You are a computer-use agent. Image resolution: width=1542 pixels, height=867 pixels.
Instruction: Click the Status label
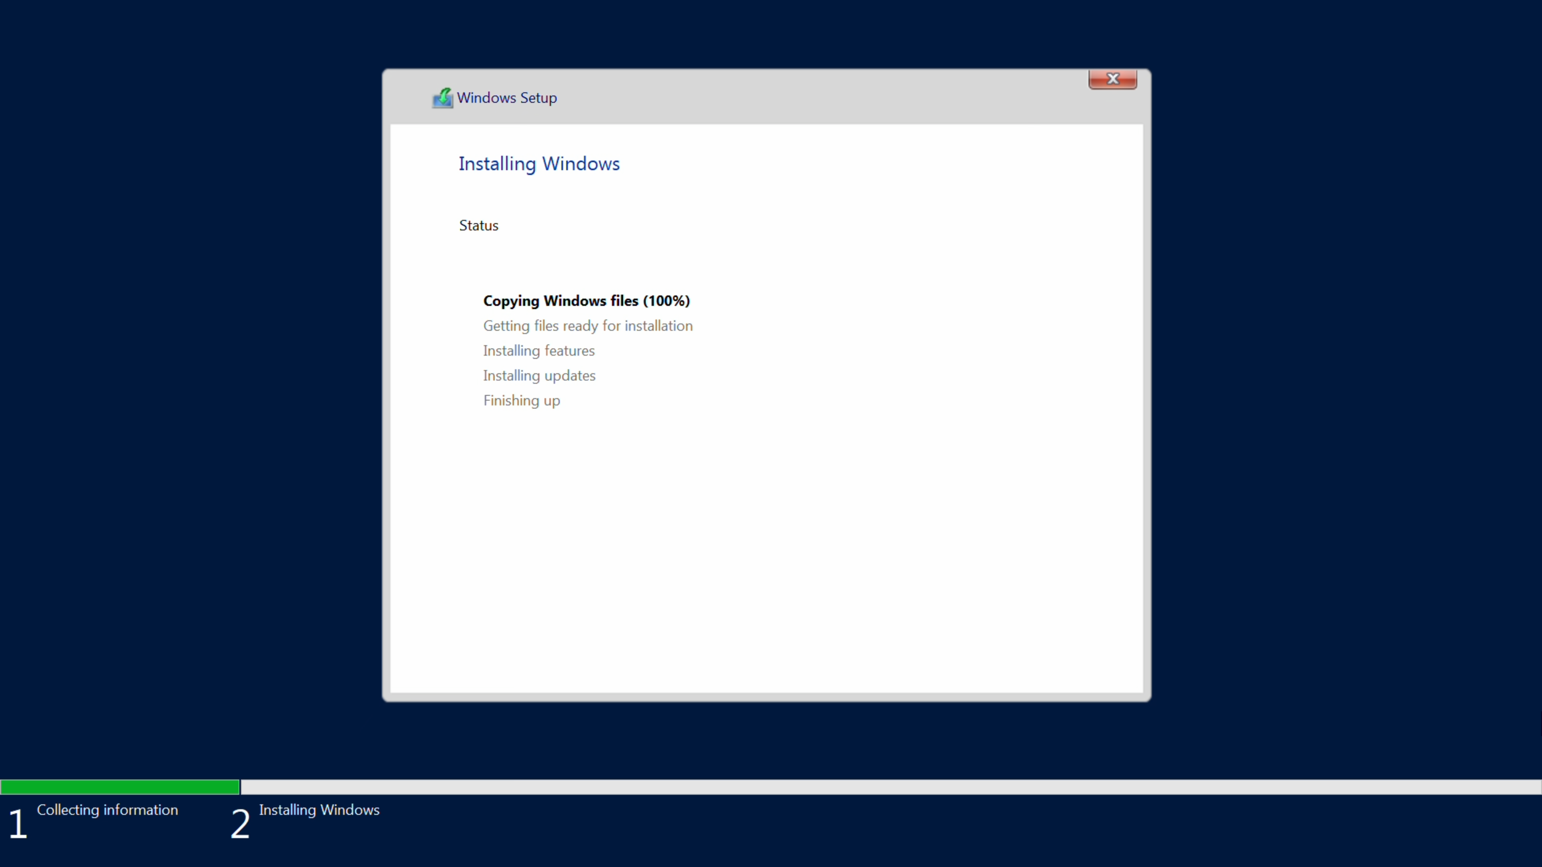478,226
